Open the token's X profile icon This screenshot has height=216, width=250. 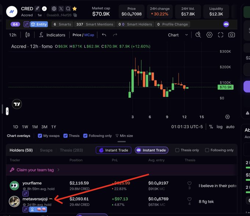coord(61,8)
